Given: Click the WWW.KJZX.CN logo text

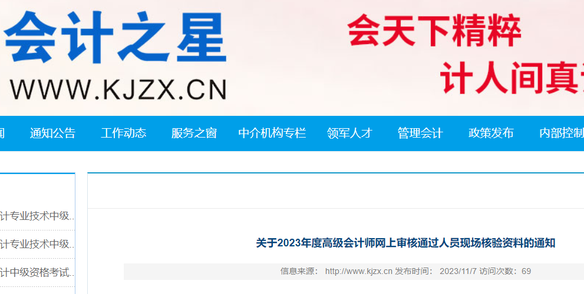Looking at the screenshot, I should [x=118, y=89].
